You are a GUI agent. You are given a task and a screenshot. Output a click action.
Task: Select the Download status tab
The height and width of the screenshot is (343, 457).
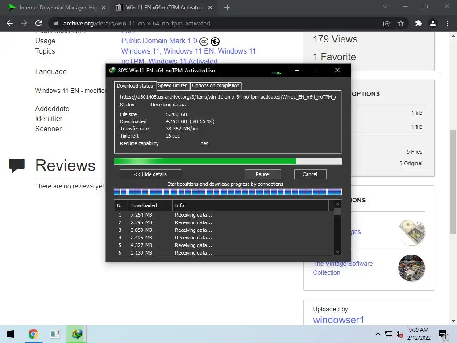pos(135,86)
